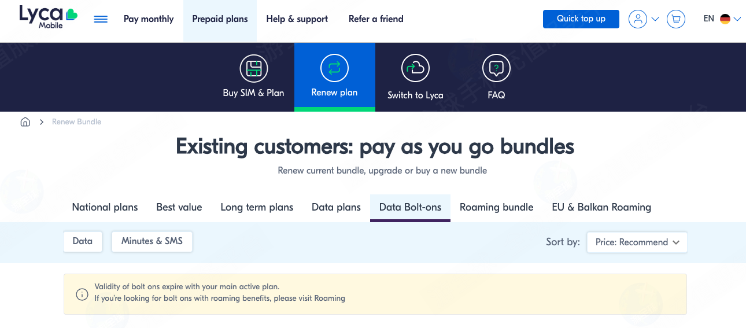
Task: Expand the account dropdown arrow
Action: pyautogui.click(x=655, y=19)
